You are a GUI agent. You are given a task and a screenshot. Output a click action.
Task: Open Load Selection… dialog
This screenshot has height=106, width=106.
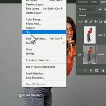(x=44, y=73)
